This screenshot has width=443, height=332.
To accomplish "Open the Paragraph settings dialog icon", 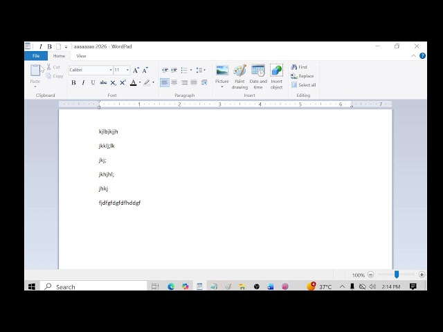I will coord(204,82).
